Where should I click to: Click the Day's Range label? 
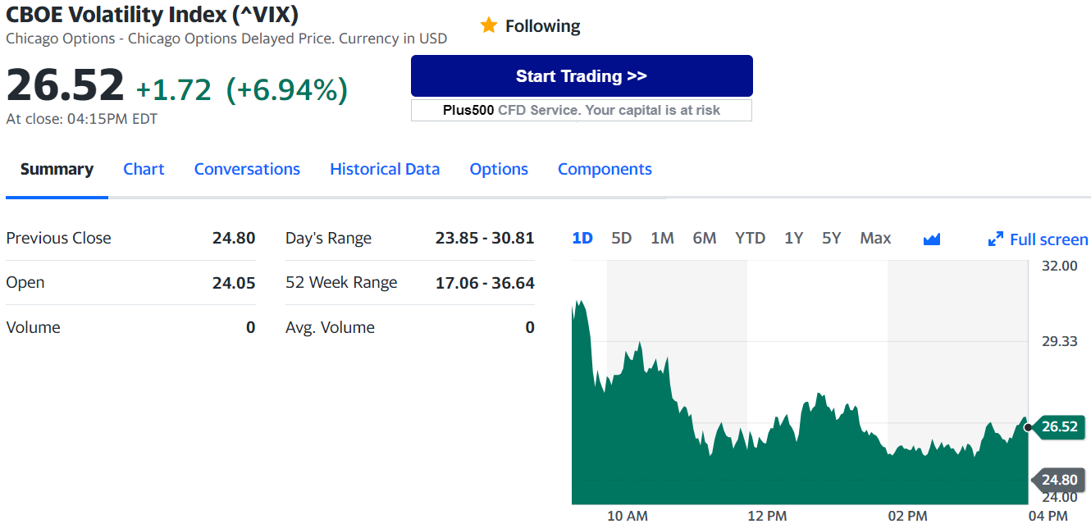coord(328,239)
